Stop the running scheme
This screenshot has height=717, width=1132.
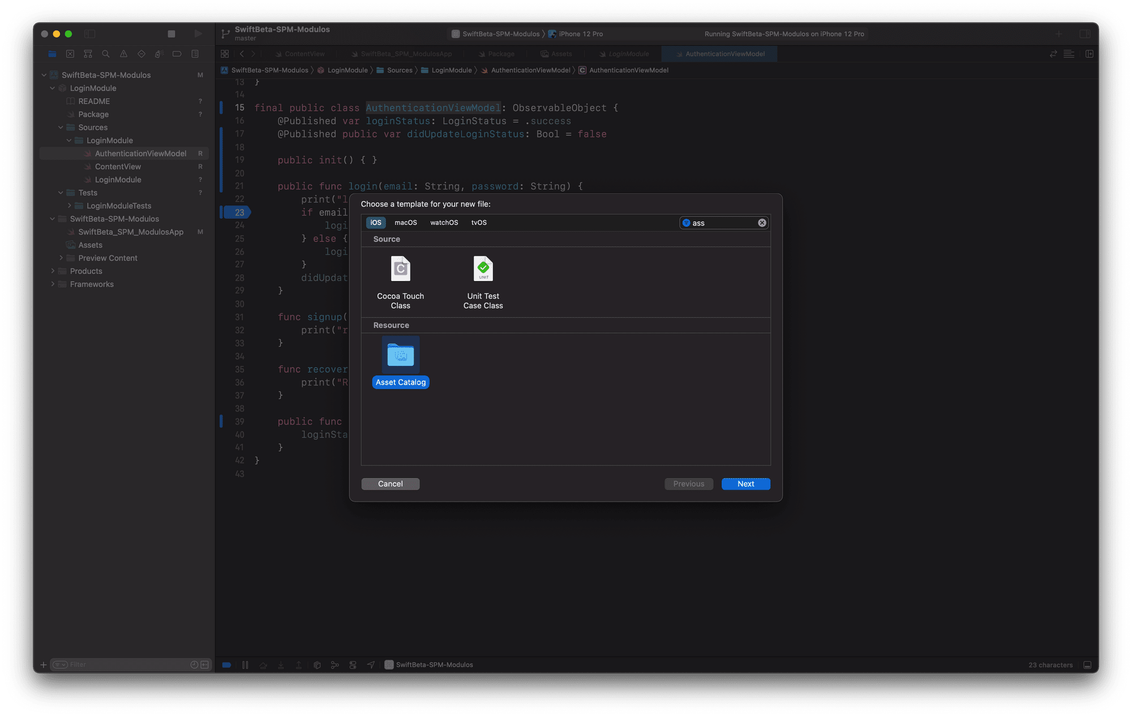(171, 34)
